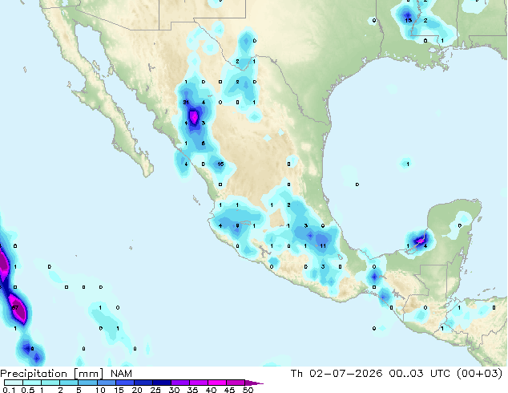Click the "Th" weekday abbreviation

pyautogui.click(x=296, y=374)
